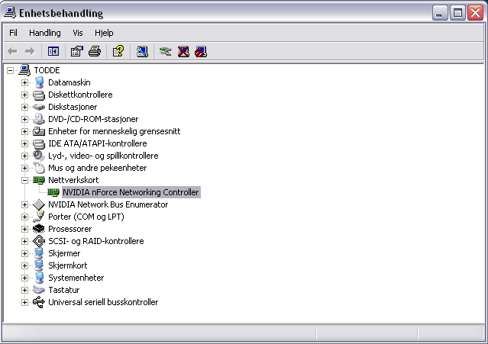Screen dimensions: 488x344
Task: Select the Tastatur label
Action: (64, 290)
